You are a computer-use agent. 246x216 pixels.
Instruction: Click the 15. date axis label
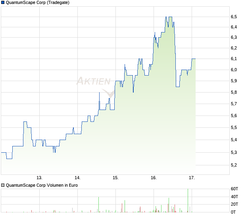pyautogui.click(x=115, y=178)
